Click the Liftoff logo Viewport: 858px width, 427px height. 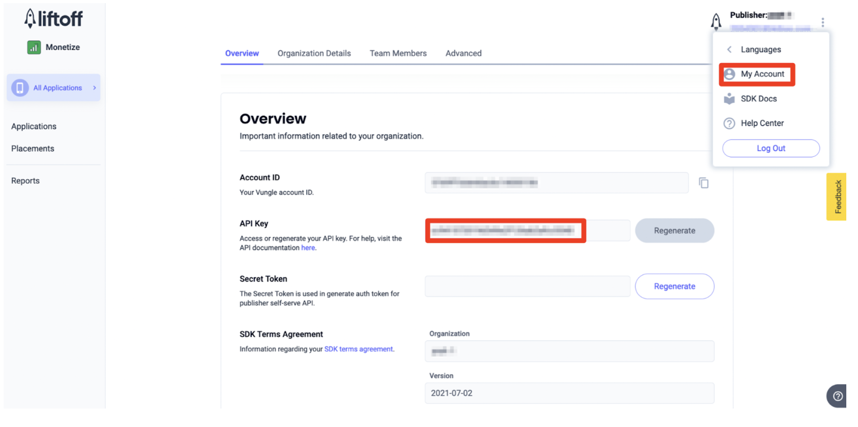(x=54, y=18)
